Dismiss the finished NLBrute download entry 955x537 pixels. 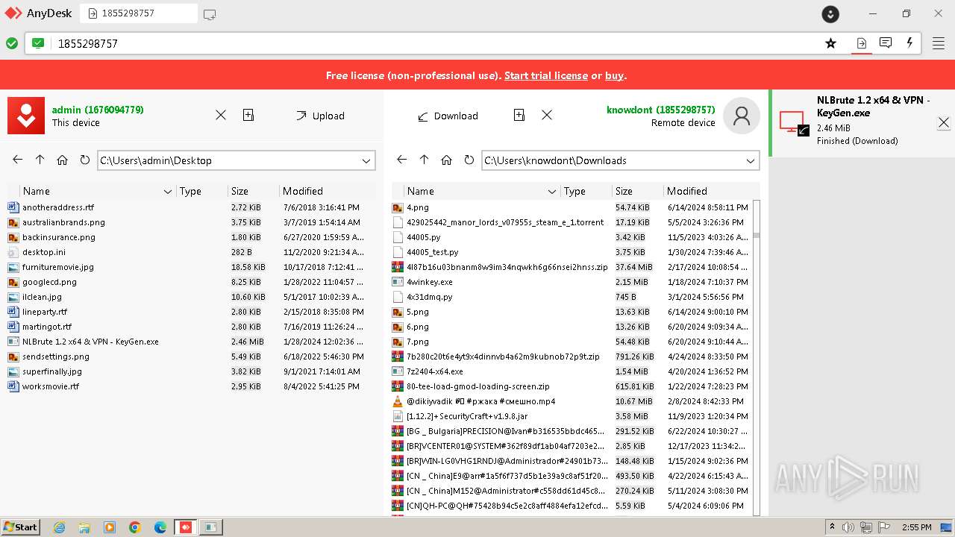tap(944, 122)
